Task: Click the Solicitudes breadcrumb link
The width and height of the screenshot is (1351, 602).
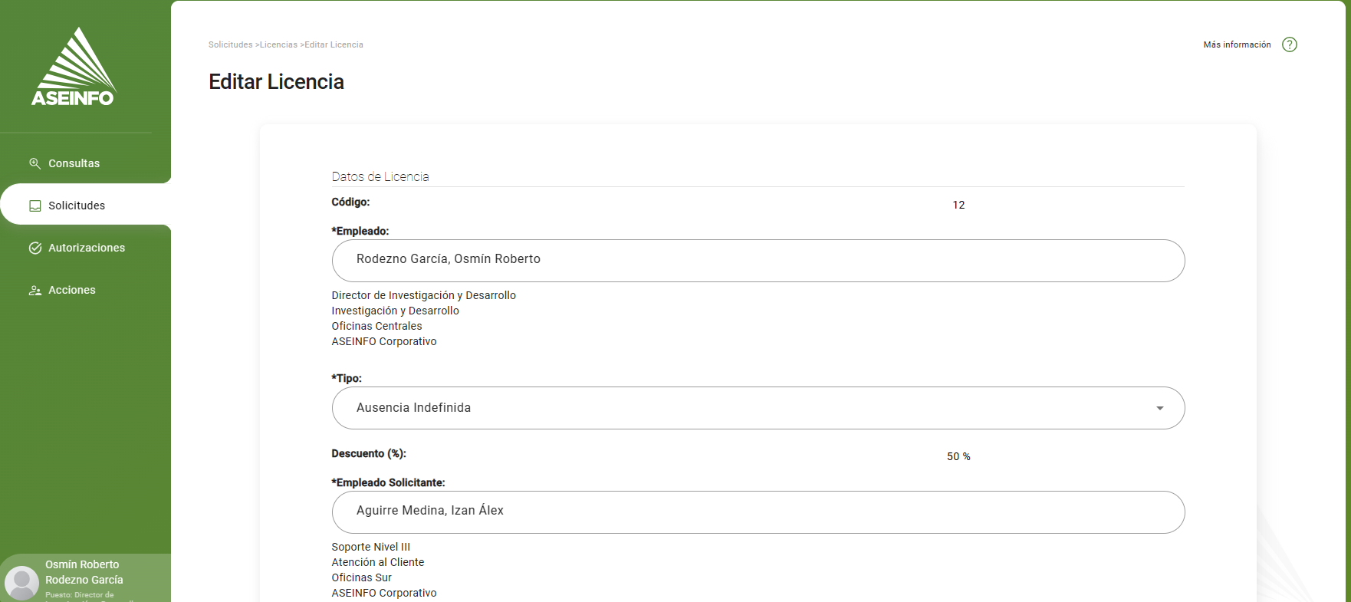Action: click(x=230, y=44)
